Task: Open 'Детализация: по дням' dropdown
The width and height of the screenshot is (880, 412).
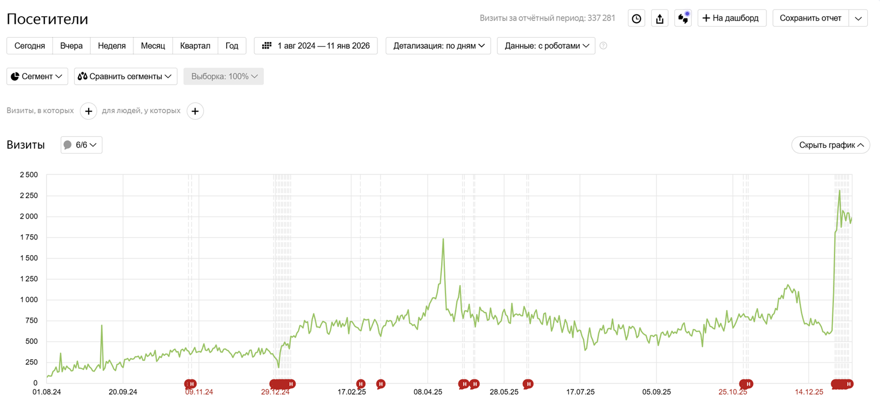Action: 438,46
